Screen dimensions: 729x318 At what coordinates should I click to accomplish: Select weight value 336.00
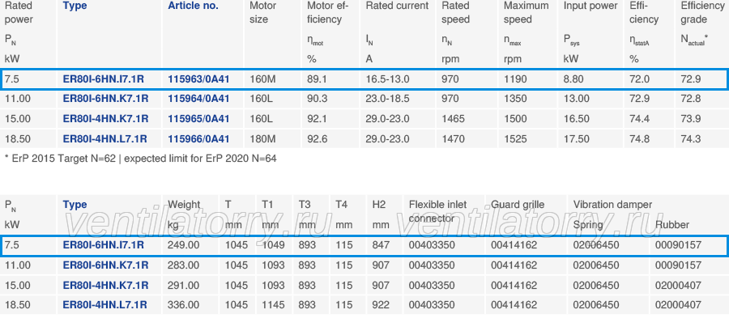point(184,305)
